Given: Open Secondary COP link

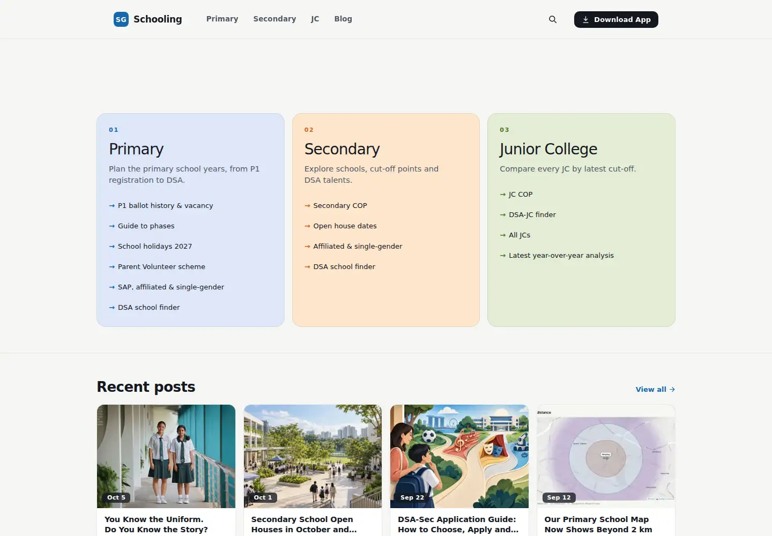Looking at the screenshot, I should coord(336,206).
